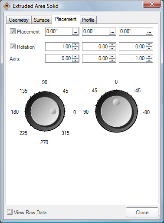Decrease the second Rotation value with down arrow
This screenshot has width=164, height=223.
pyautogui.click(x=112, y=48)
